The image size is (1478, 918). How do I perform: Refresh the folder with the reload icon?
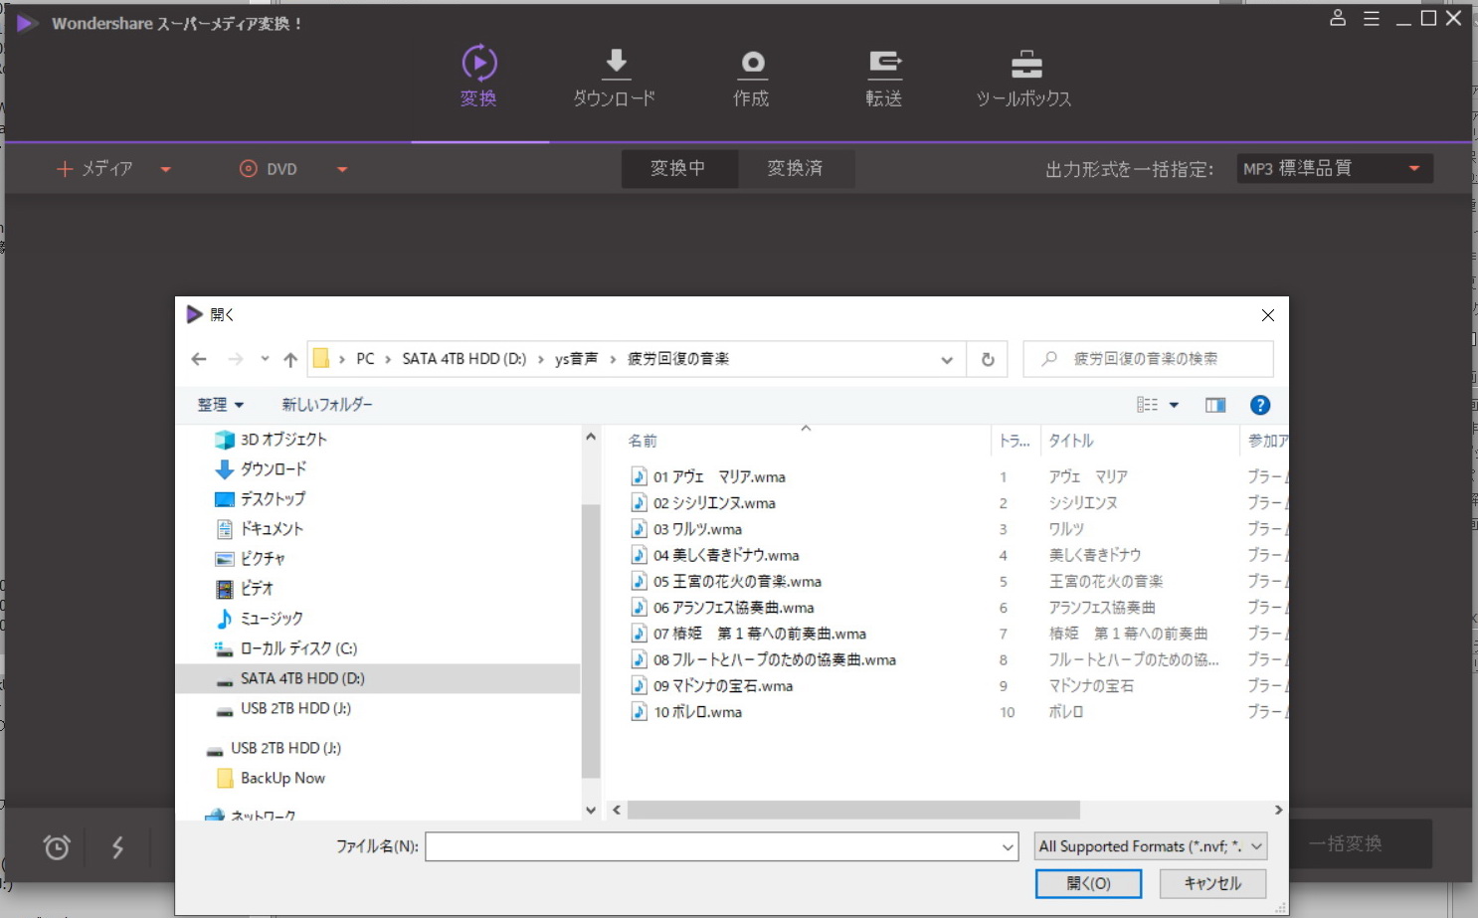pos(988,359)
